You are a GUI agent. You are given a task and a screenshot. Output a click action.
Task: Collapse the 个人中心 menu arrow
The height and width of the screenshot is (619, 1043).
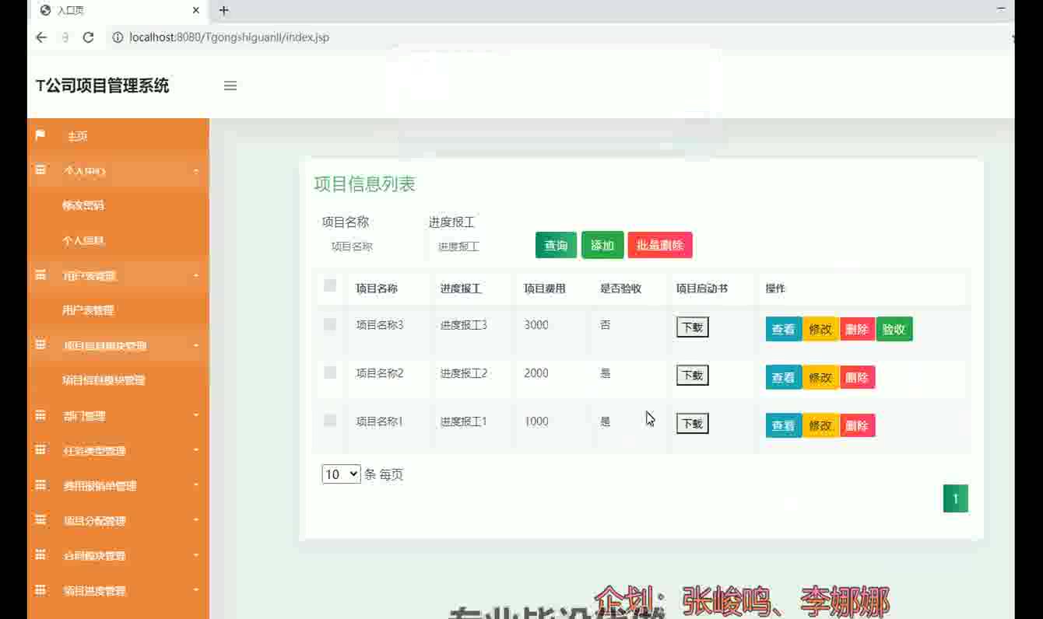(196, 171)
